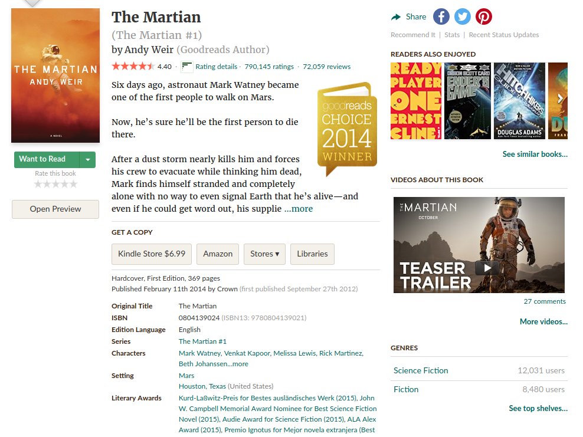The height and width of the screenshot is (437, 583).
Task: Open the Rating details link
Action: 217,67
